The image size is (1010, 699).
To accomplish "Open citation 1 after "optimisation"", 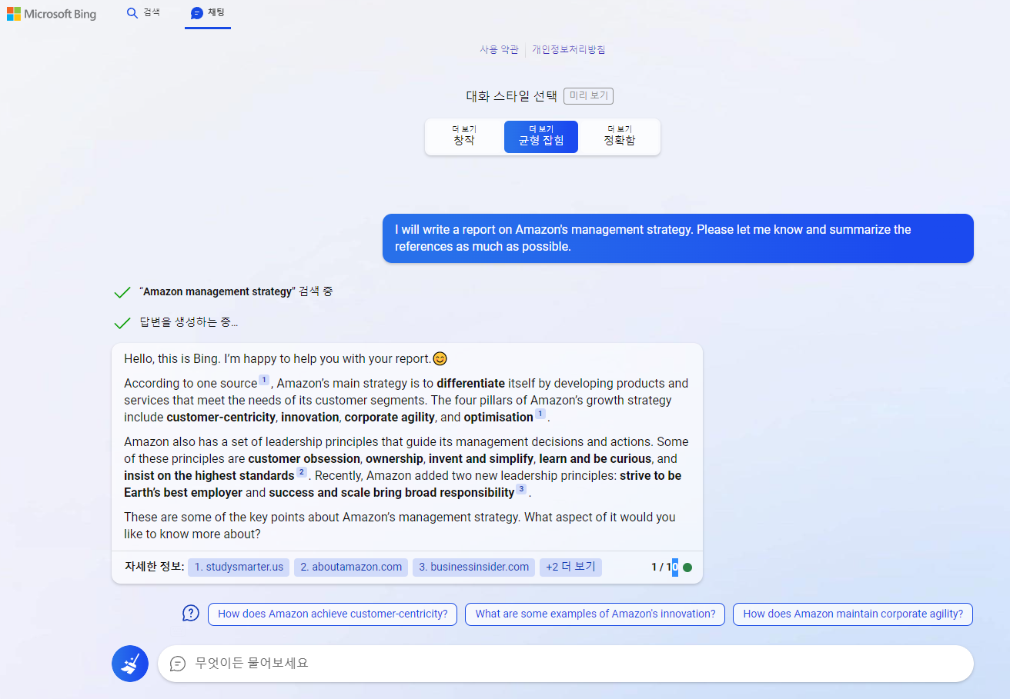I will point(540,414).
